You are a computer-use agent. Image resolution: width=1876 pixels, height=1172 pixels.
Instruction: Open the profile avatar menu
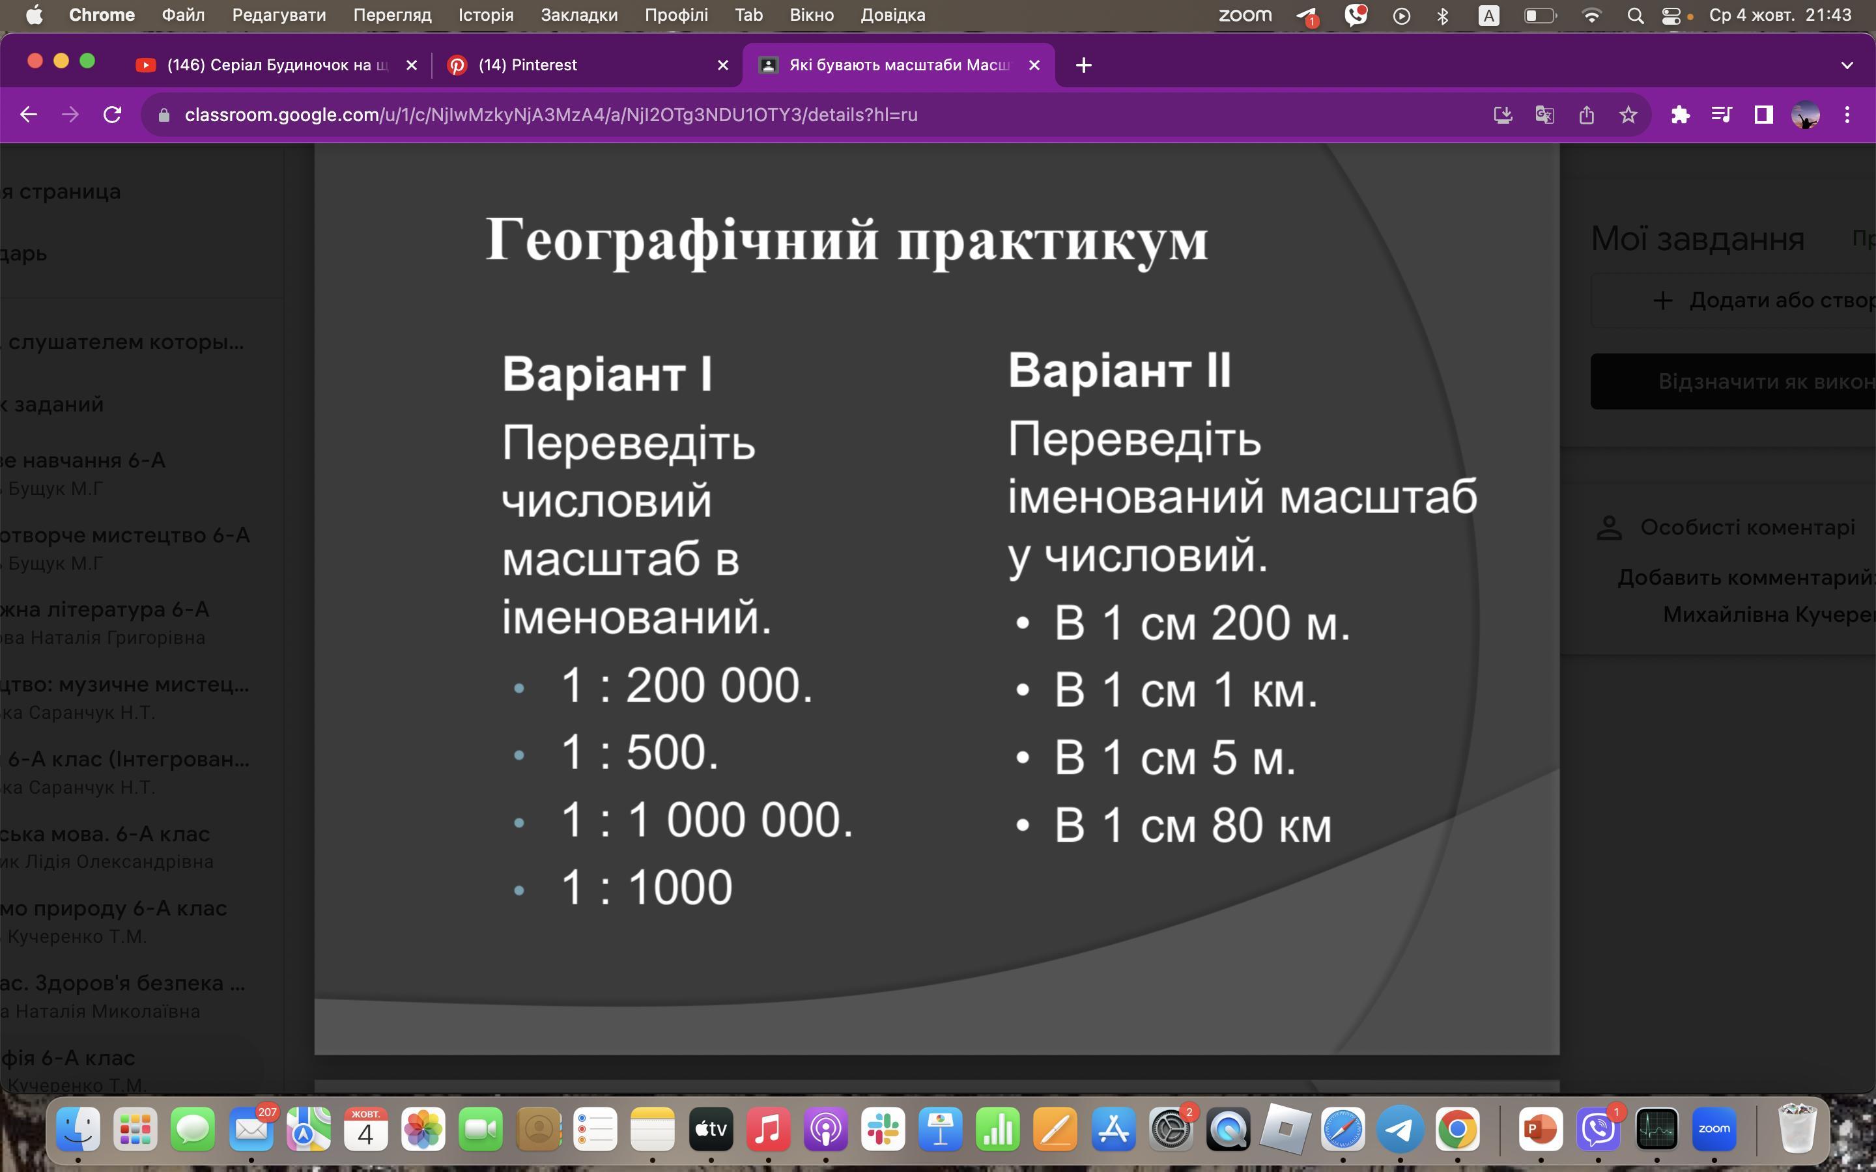(1806, 115)
